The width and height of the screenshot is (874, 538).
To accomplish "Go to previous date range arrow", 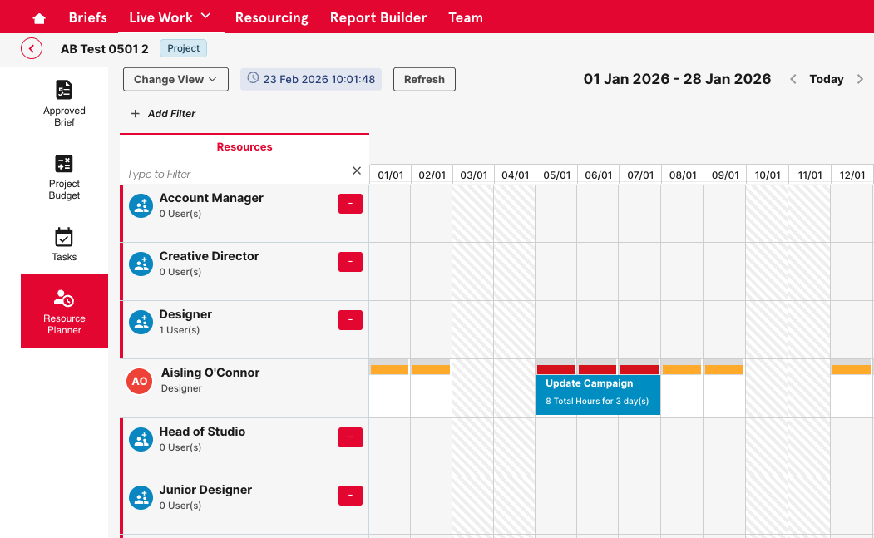I will [x=793, y=79].
